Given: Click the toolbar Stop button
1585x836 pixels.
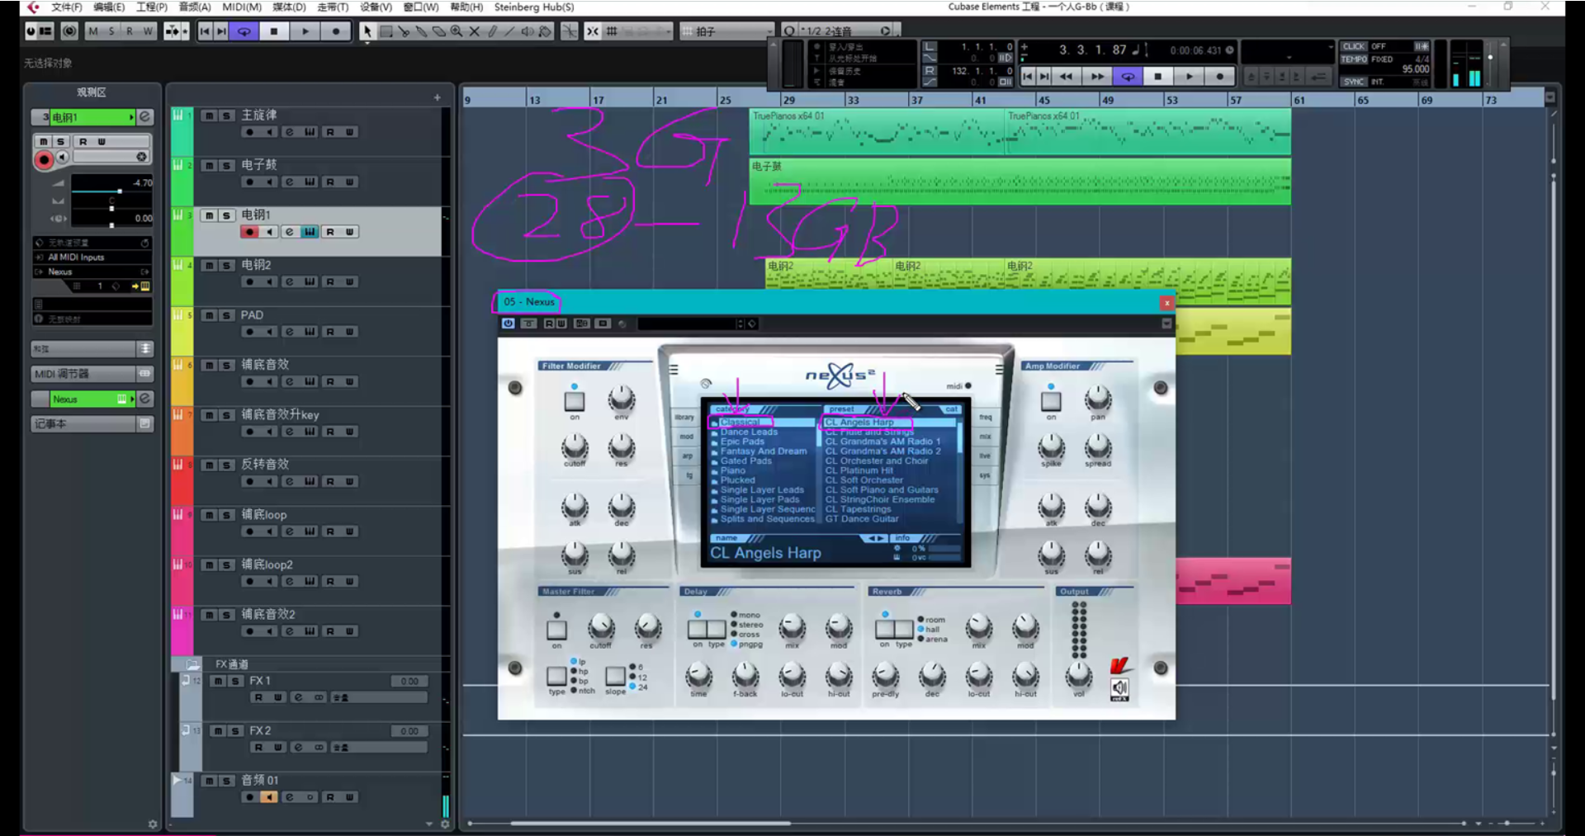Looking at the screenshot, I should 274,31.
